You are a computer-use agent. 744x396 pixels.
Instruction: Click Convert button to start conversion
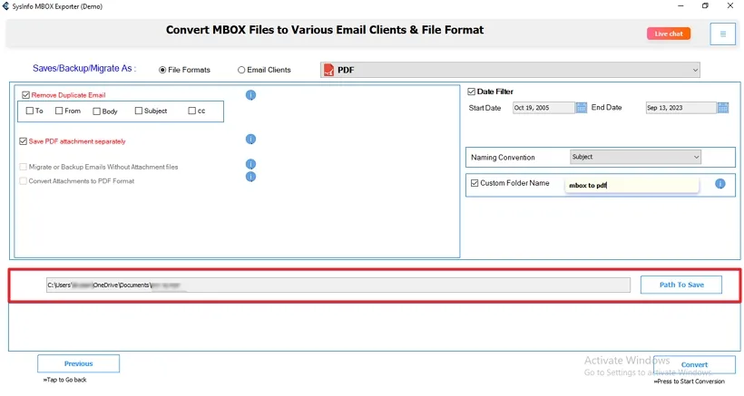pyautogui.click(x=694, y=364)
